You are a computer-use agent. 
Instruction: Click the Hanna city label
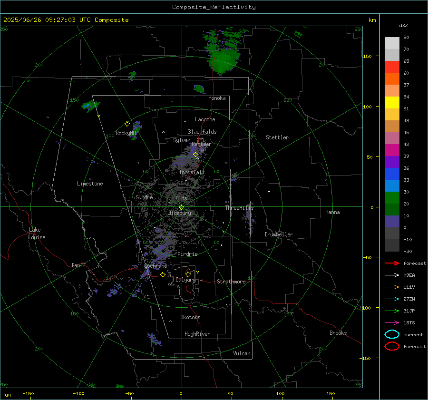pyautogui.click(x=332, y=212)
